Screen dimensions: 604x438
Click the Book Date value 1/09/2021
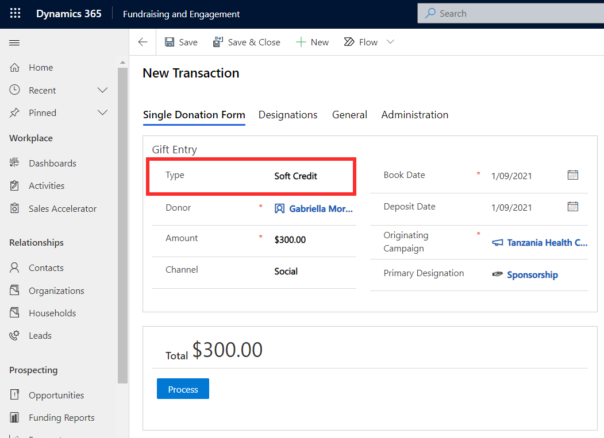(511, 176)
